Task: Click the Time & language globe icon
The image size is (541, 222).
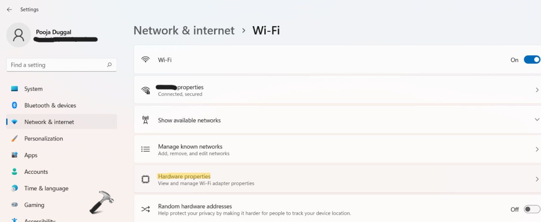Action: [15, 188]
